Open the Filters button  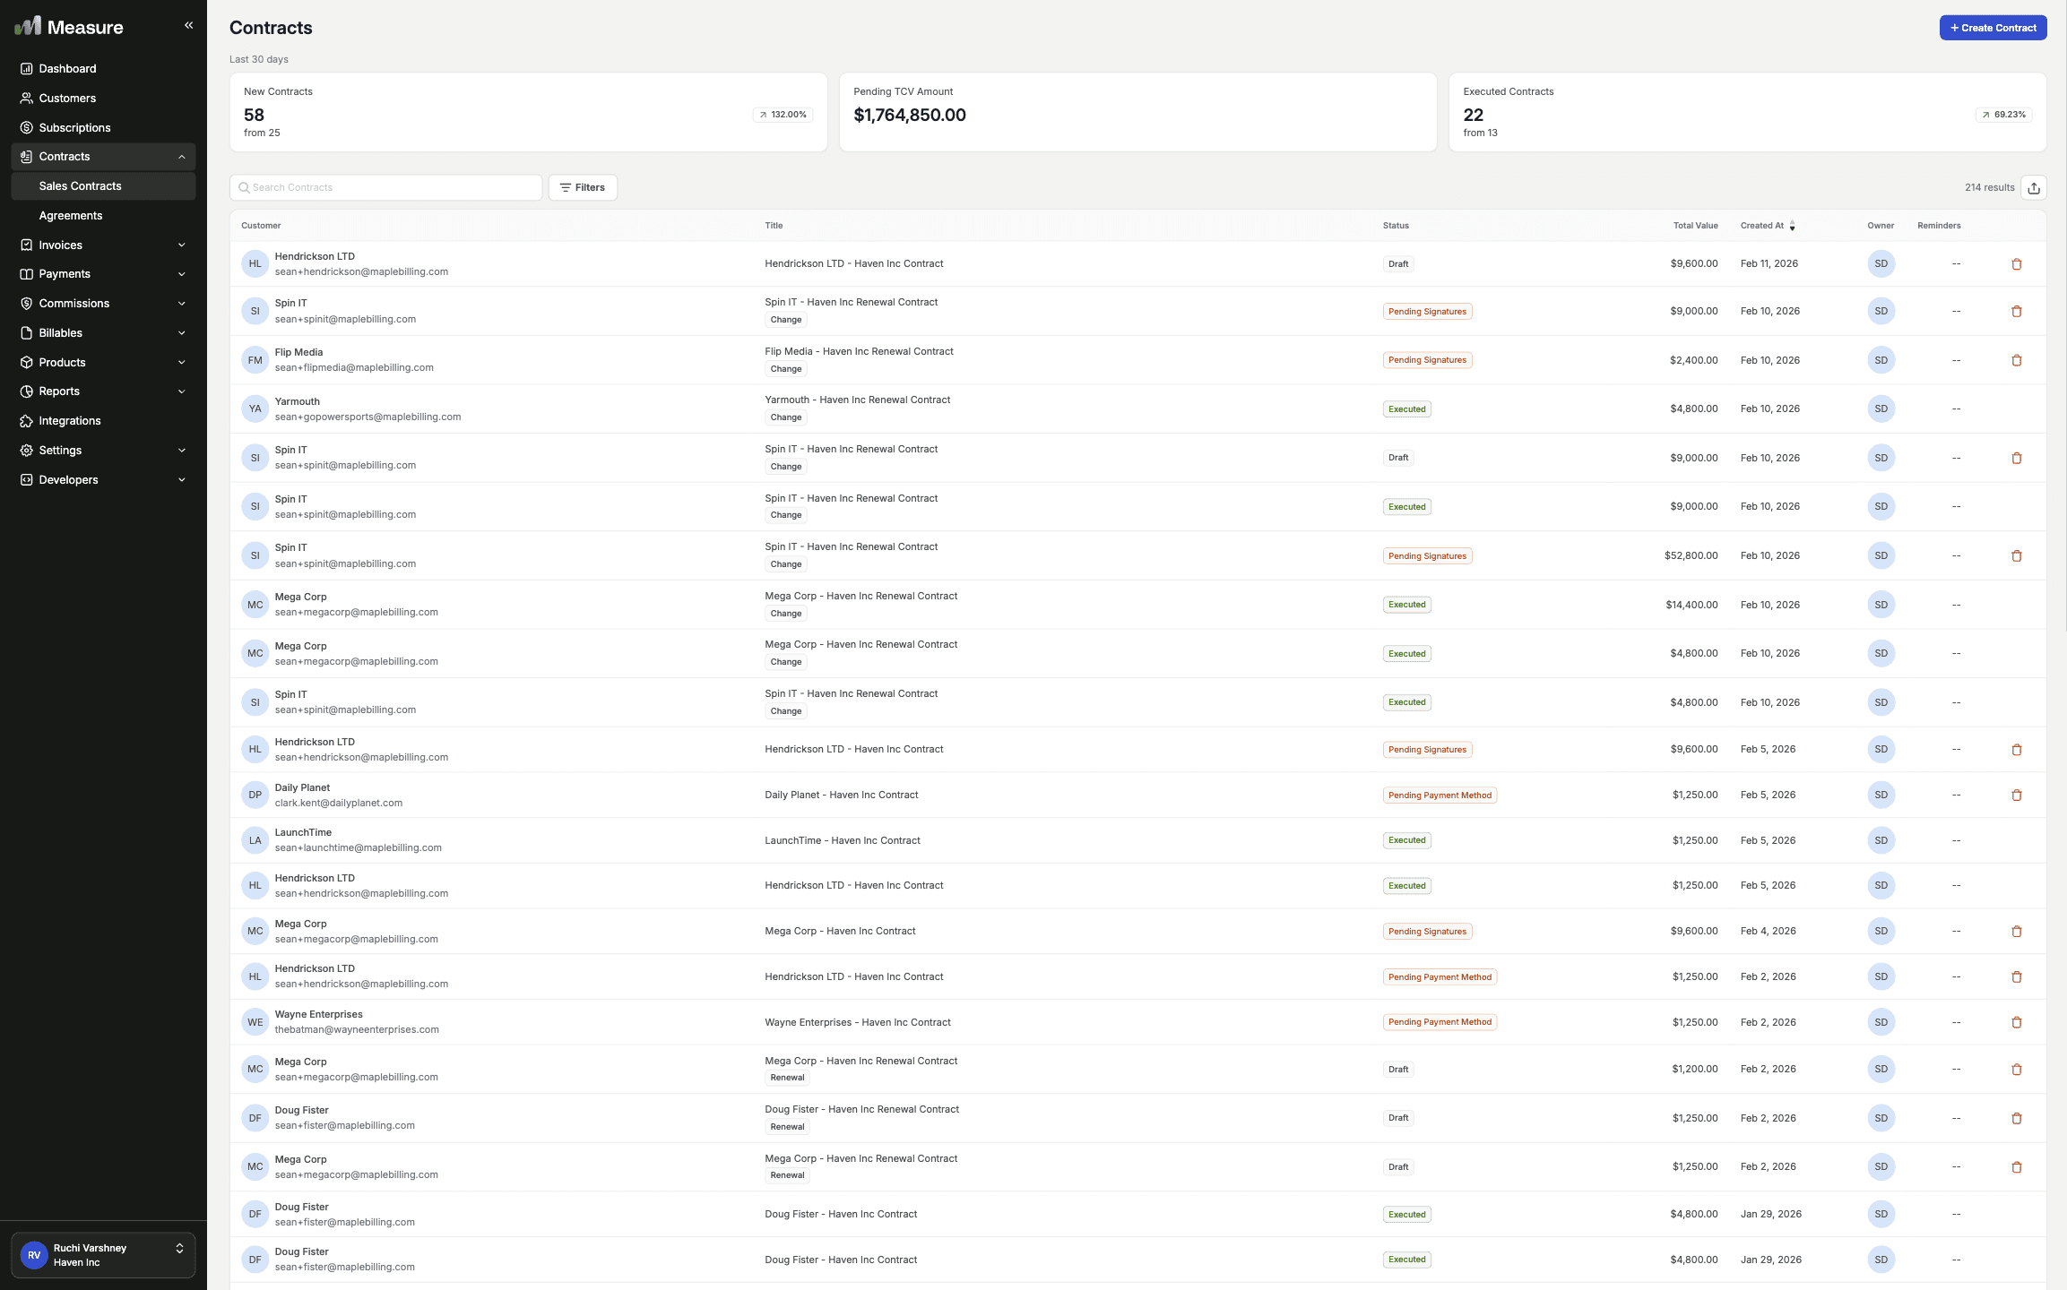click(x=583, y=187)
